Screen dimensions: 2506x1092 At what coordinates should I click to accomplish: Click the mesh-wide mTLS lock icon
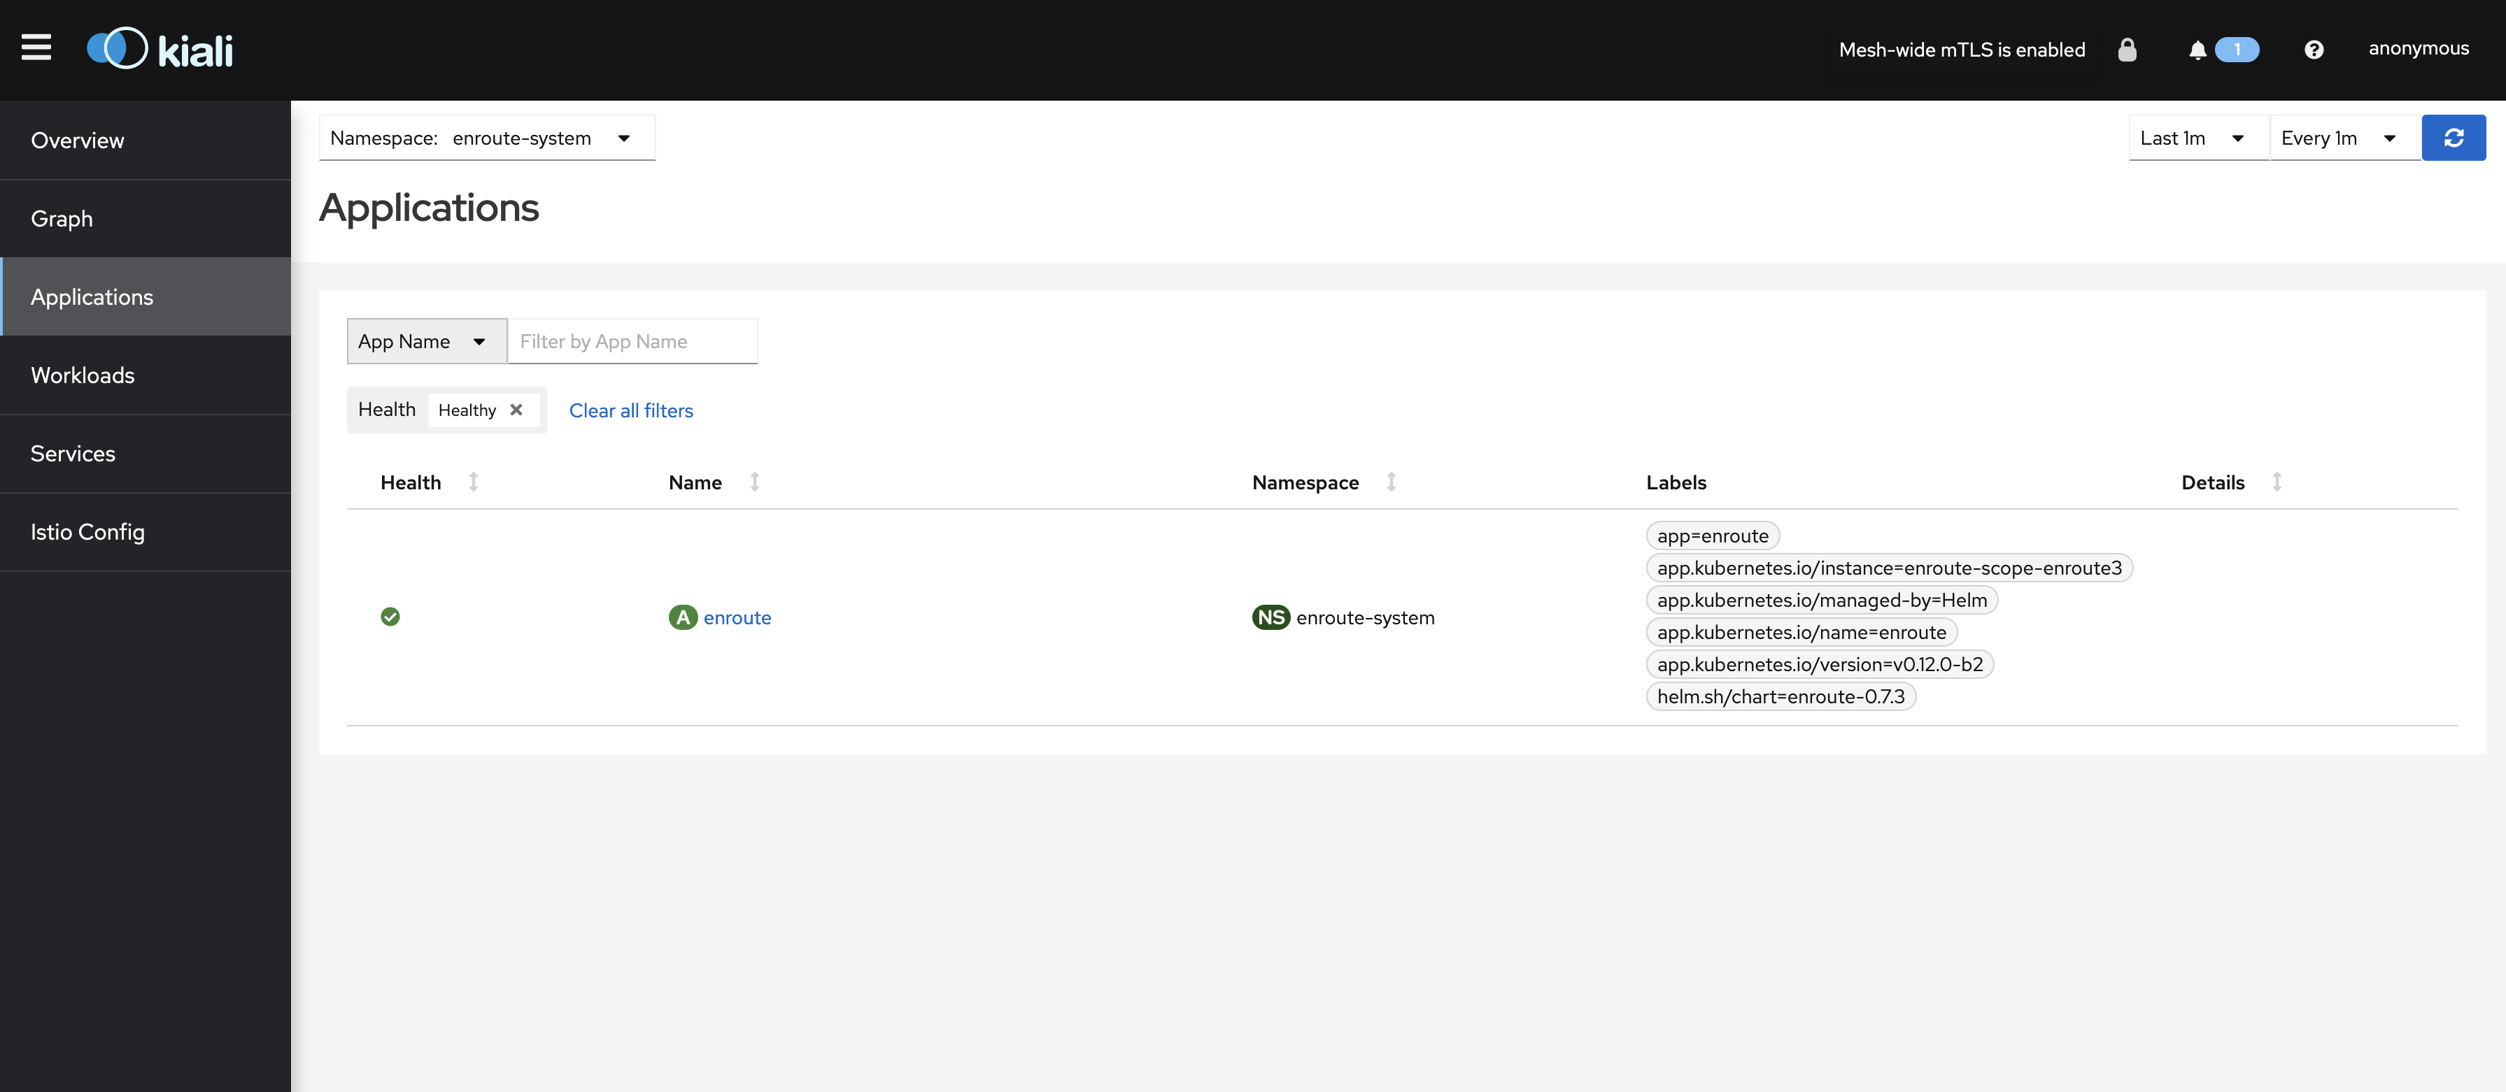(2128, 48)
